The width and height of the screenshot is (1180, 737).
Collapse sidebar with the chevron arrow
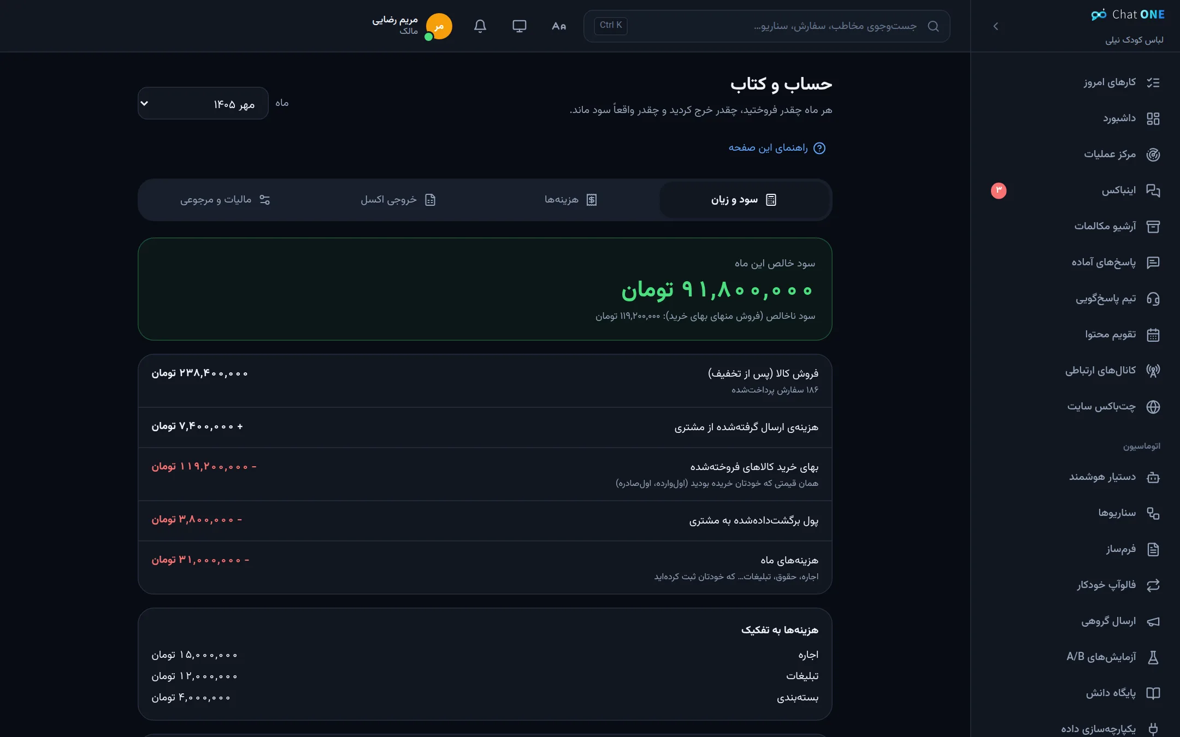click(995, 26)
